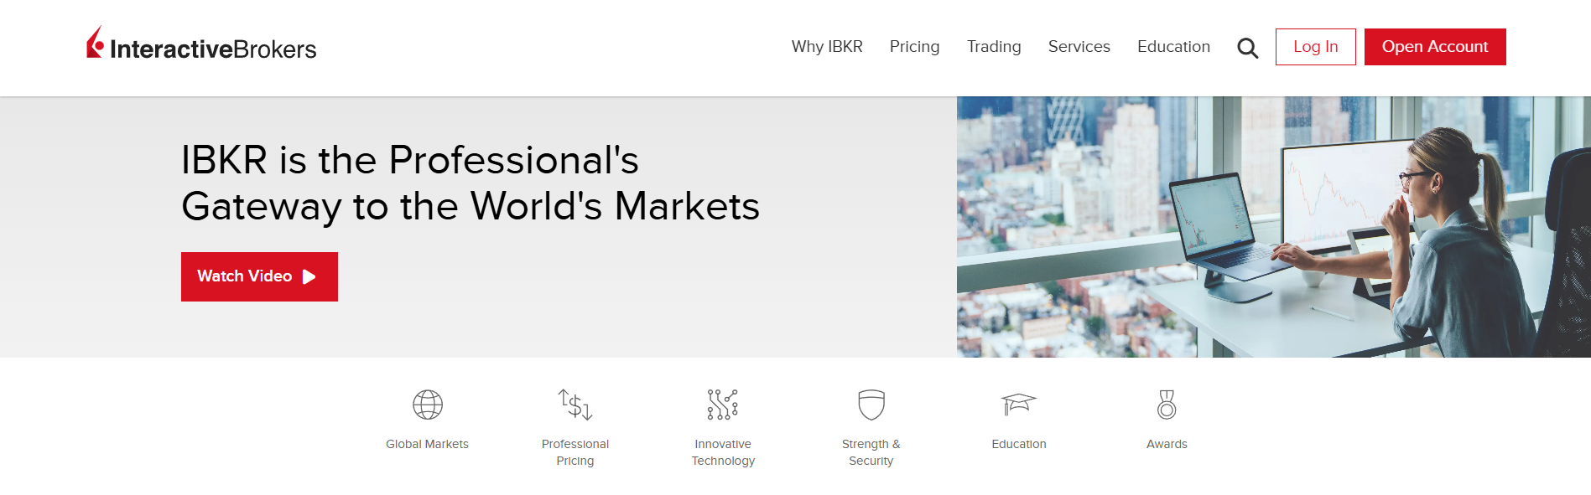
Task: Expand the Why IBKR navigation menu
Action: coord(827,47)
